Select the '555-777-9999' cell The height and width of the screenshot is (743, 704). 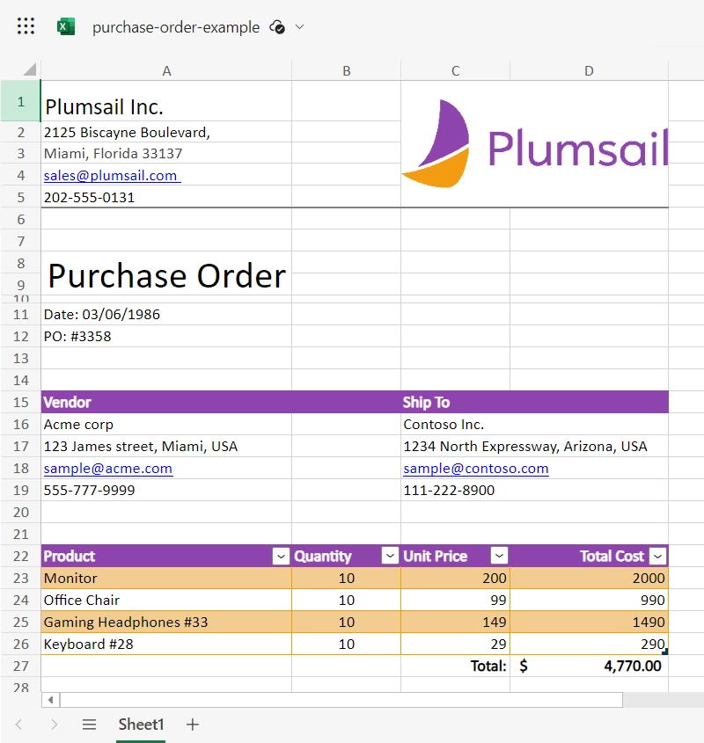(x=166, y=490)
